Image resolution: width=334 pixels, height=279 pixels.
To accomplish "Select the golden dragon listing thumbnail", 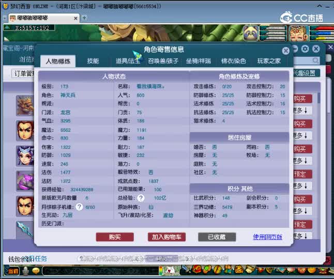I will pos(25,105).
